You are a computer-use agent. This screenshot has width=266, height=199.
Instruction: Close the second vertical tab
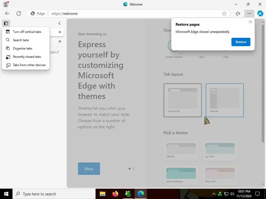60,41
